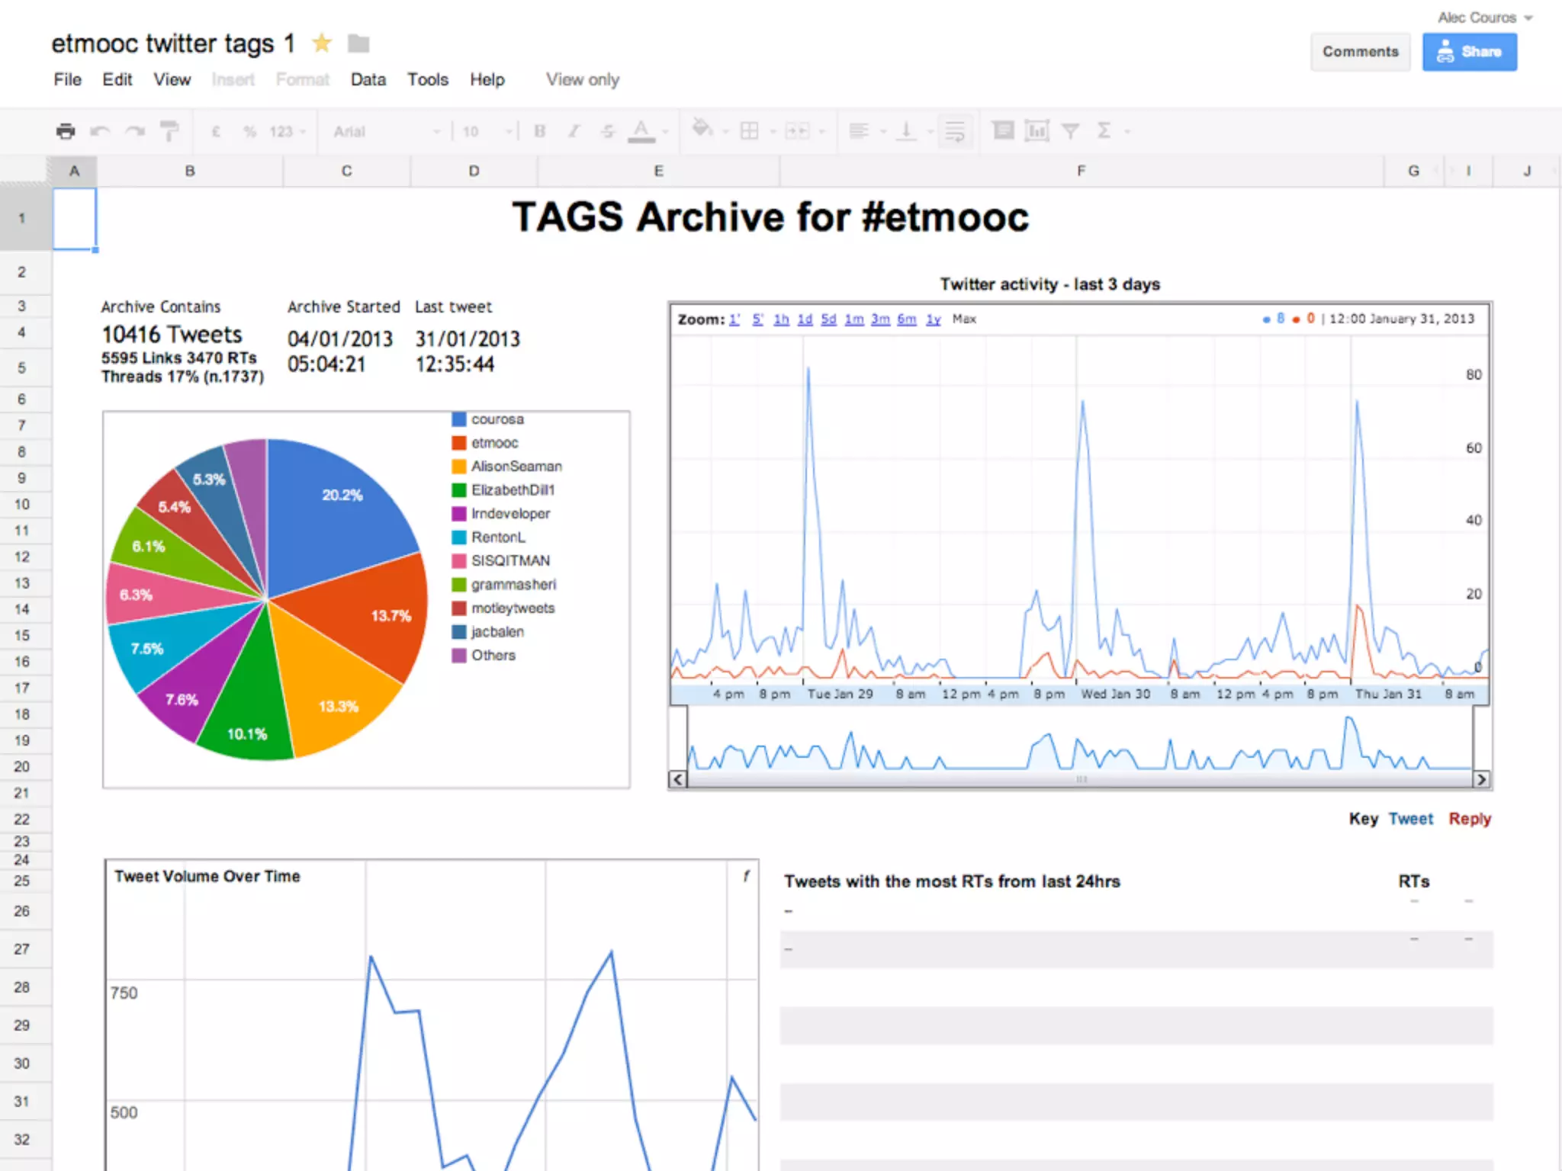This screenshot has width=1562, height=1171.
Task: Click the activity chart's right scroll arrow
Action: click(x=1481, y=779)
